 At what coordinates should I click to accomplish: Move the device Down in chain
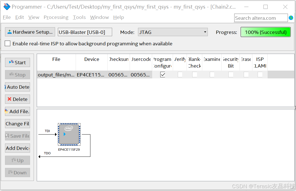point(18,172)
